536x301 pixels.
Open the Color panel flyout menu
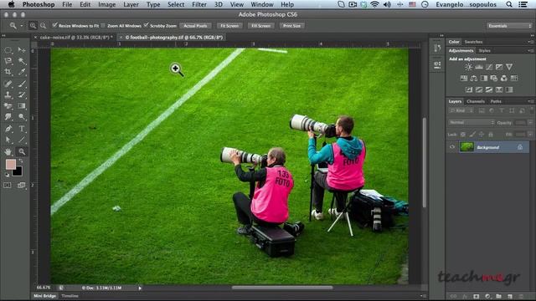click(530, 42)
